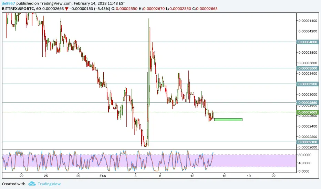Click the H:0.00002670 high value in header

(x=152, y=9)
